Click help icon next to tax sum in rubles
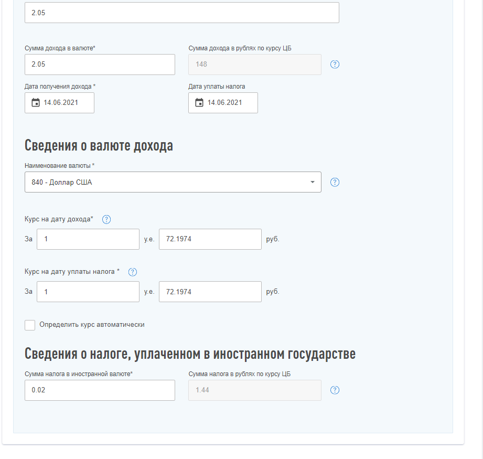This screenshot has height=459, width=483. click(335, 390)
